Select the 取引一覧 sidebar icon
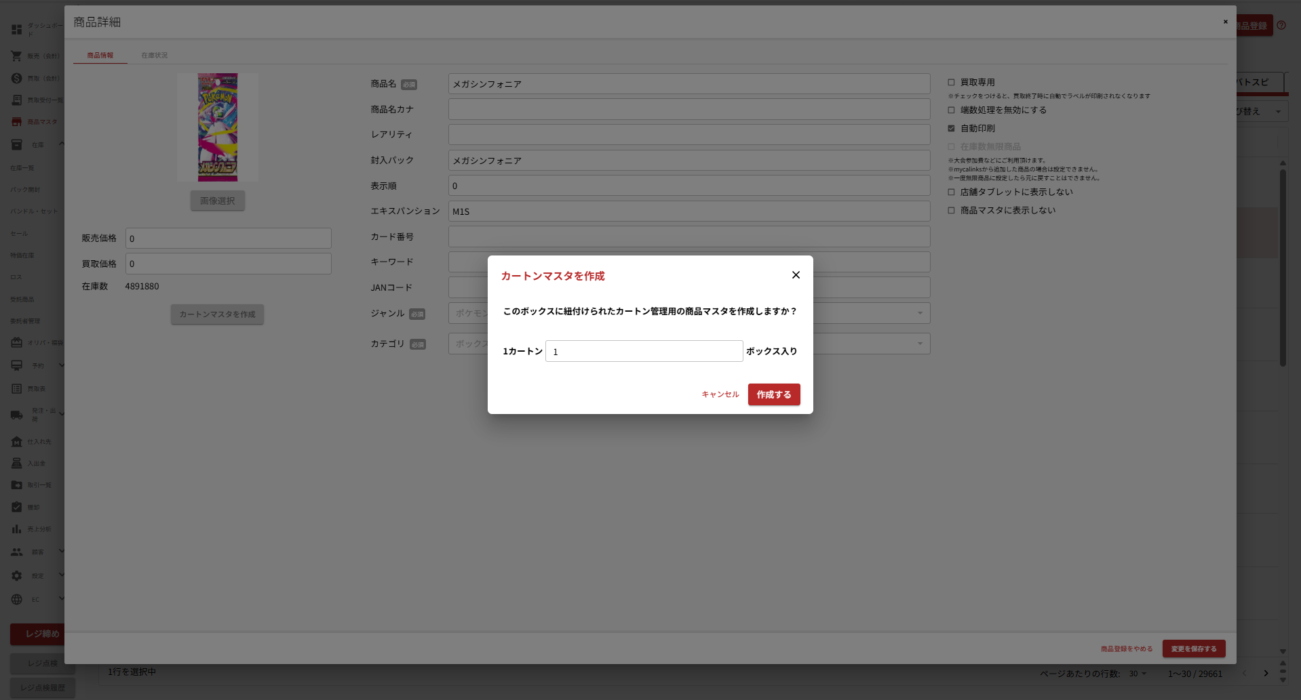1301x700 pixels. tap(16, 485)
